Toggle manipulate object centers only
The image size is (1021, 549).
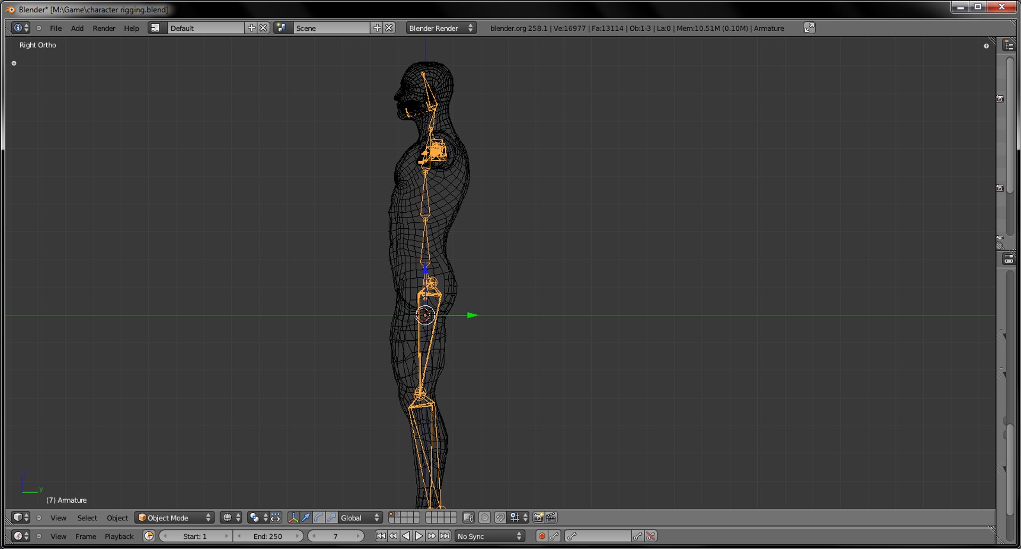click(x=275, y=517)
